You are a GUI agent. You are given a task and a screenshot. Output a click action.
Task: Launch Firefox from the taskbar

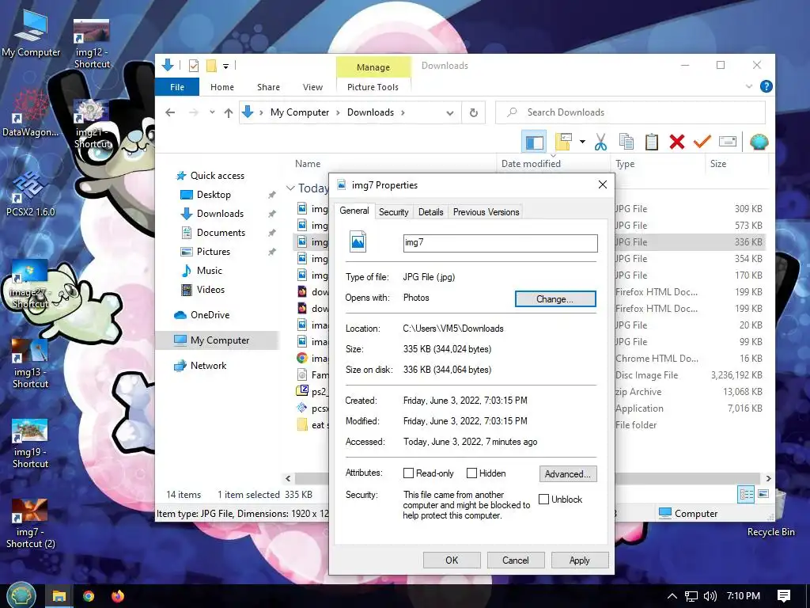point(118,596)
